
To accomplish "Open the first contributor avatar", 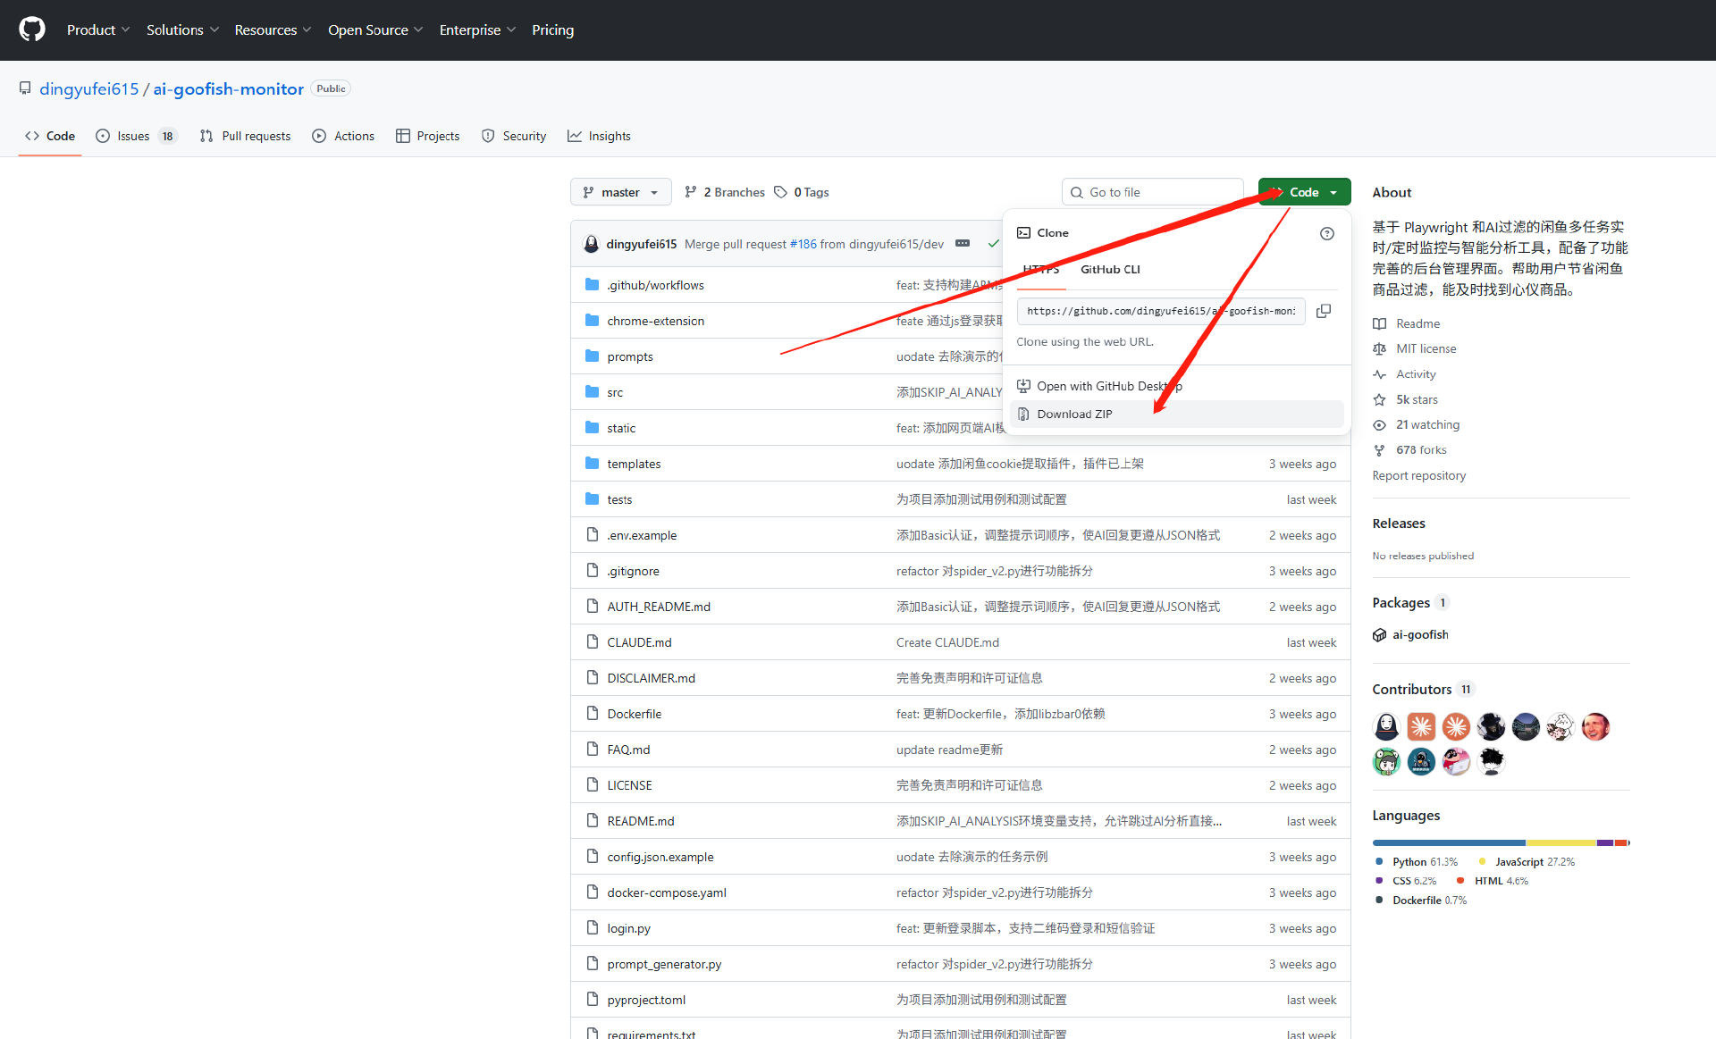I will tap(1386, 726).
